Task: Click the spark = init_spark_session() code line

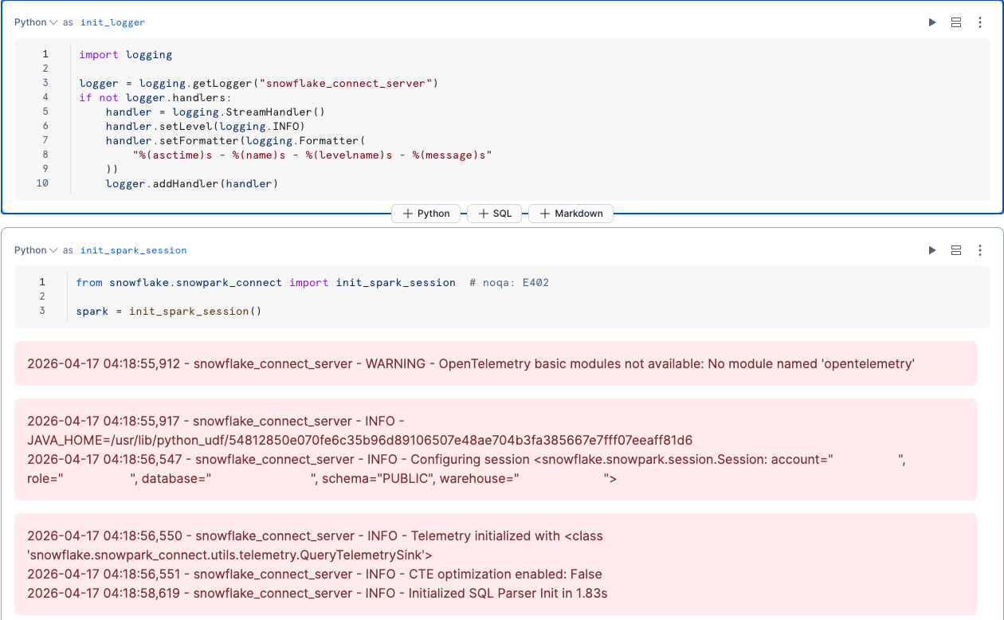Action: coord(169,311)
